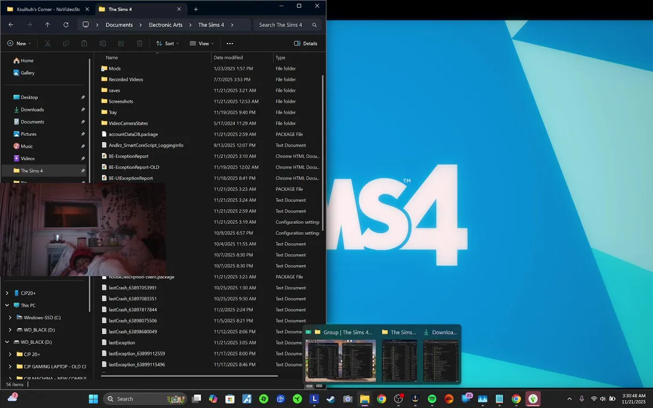Click the Share icon in toolbar
Image resolution: width=653 pixels, height=408 pixels.
coord(121,43)
